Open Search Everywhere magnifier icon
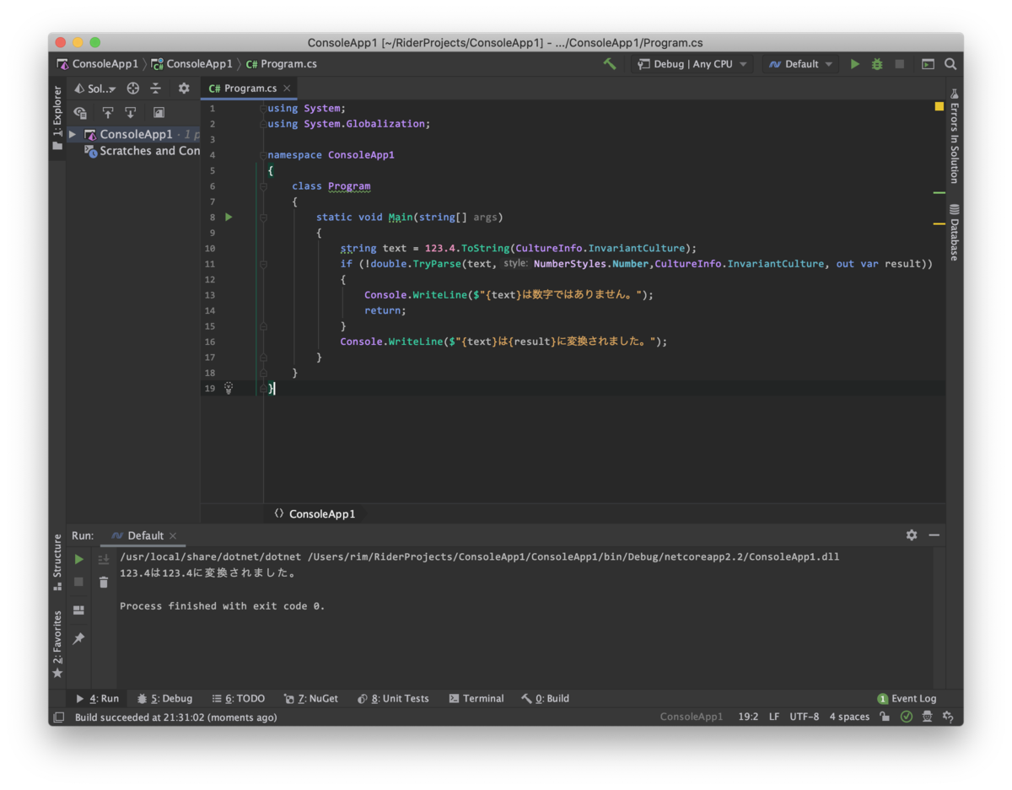The width and height of the screenshot is (1012, 790). coord(950,64)
